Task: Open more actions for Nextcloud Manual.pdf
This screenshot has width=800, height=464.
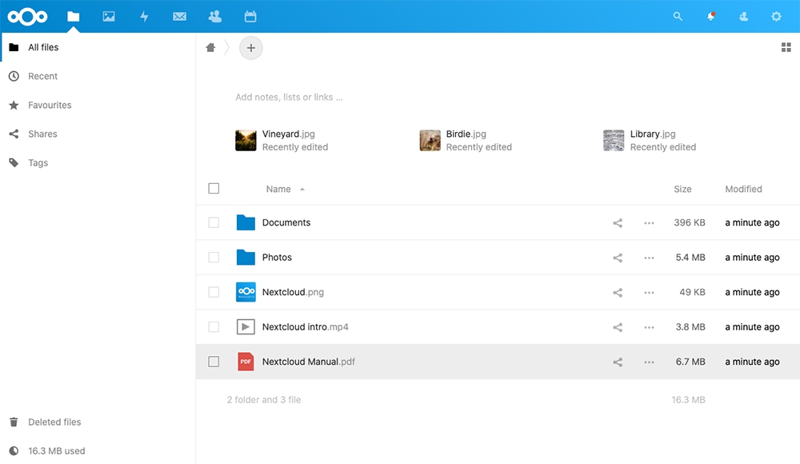Action: pyautogui.click(x=649, y=362)
